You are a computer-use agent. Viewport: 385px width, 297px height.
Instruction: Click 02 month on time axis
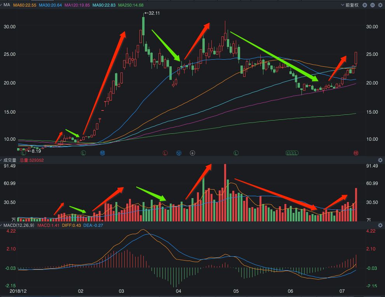pyautogui.click(x=80, y=291)
